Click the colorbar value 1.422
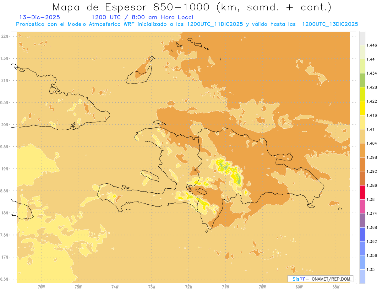 [x=372, y=101]
